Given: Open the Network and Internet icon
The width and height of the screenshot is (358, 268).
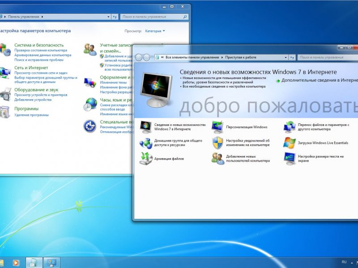Looking at the screenshot, I should pyautogui.click(x=5, y=73).
